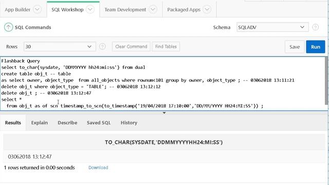
Task: Click the Clear Command button
Action: pyautogui.click(x=131, y=47)
